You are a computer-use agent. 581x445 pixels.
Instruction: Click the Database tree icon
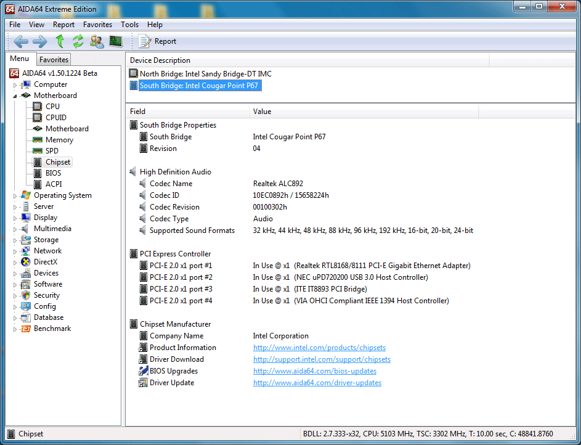26,317
